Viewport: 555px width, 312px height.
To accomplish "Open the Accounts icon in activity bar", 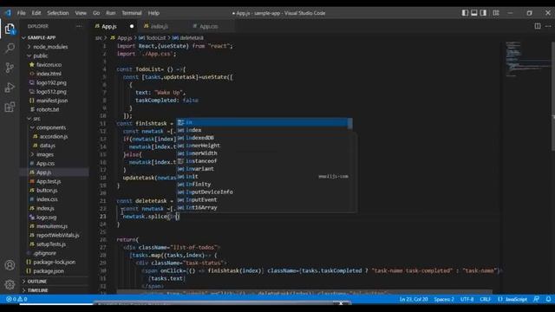I will (10, 265).
